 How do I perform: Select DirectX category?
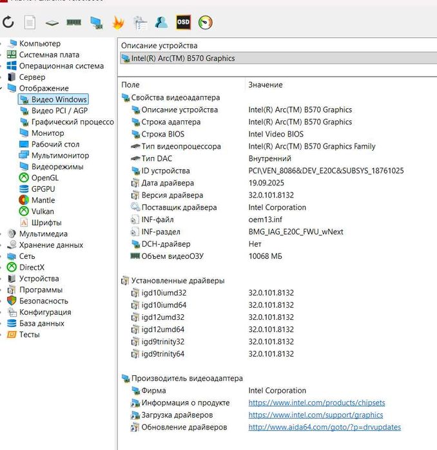tap(32, 267)
